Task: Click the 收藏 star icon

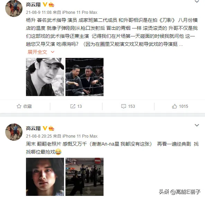Action: [x=19, y=106]
